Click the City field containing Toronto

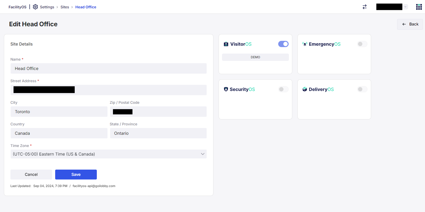(x=59, y=112)
